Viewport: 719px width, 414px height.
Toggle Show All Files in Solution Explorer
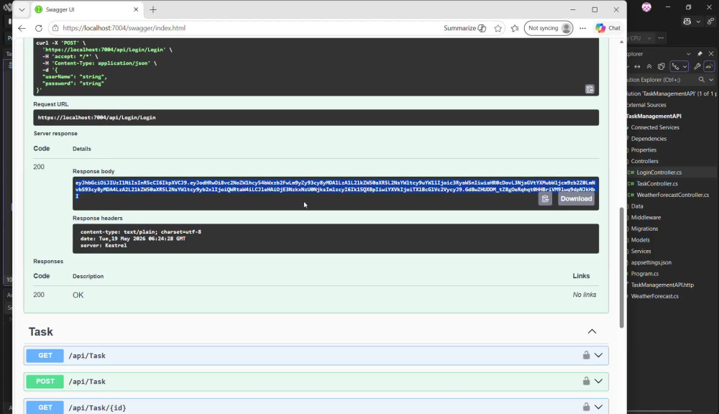point(661,66)
